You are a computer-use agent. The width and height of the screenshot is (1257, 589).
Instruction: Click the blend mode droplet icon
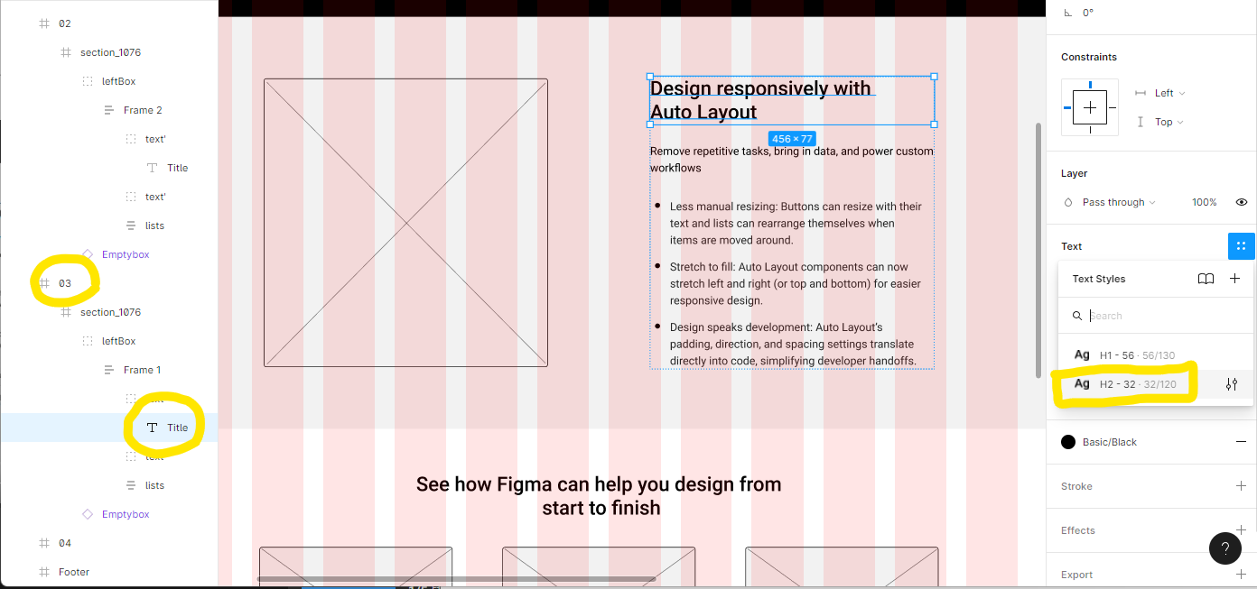(x=1068, y=202)
